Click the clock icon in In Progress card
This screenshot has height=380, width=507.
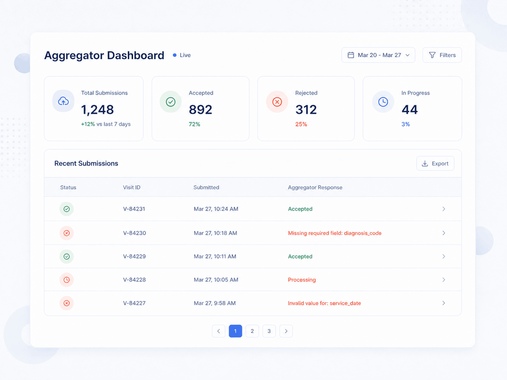[x=383, y=102]
